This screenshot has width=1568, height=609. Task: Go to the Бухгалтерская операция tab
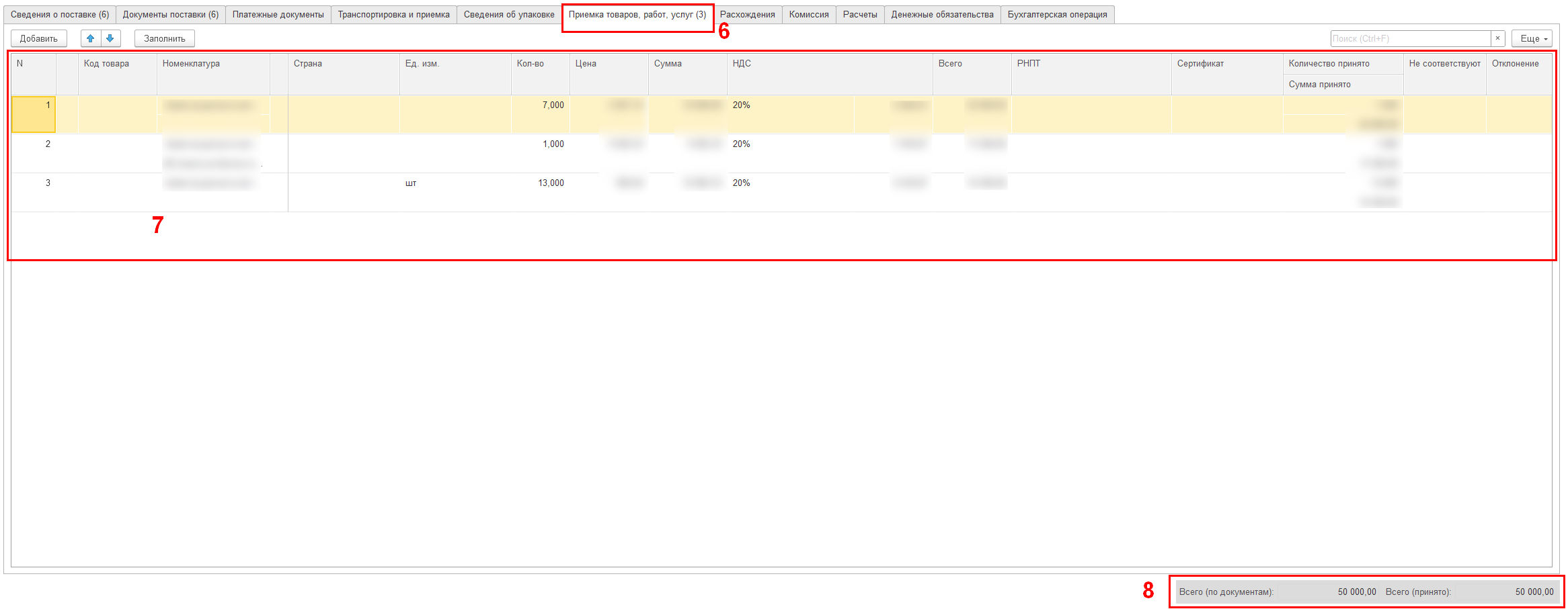click(x=1056, y=15)
